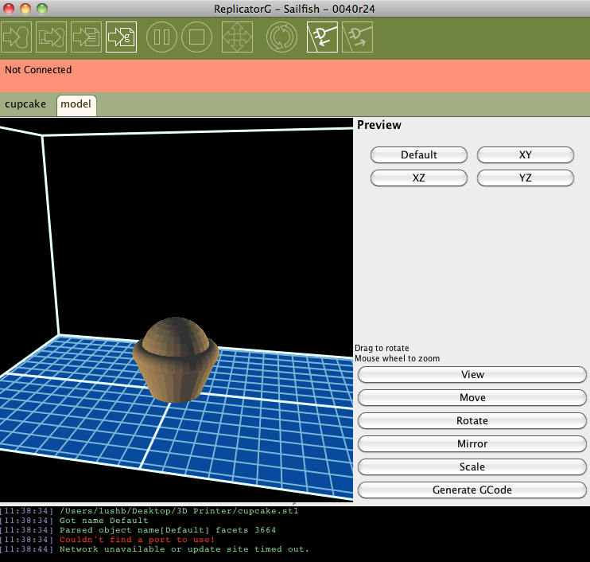Click the View mode button

(472, 374)
